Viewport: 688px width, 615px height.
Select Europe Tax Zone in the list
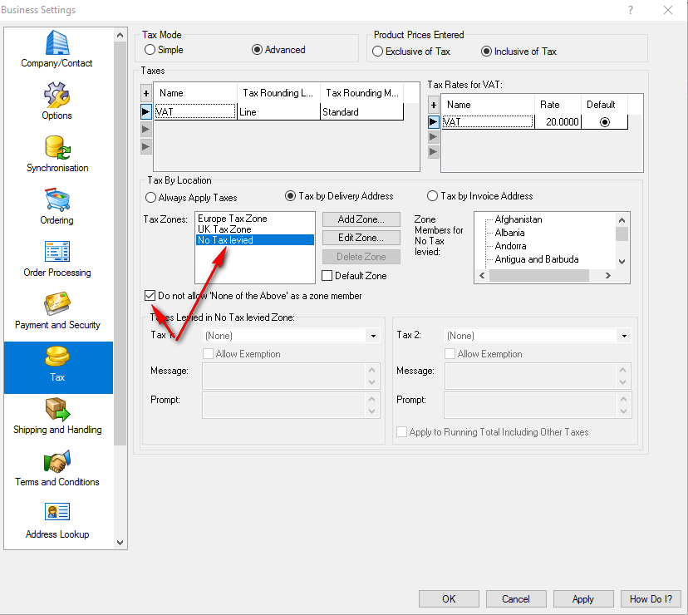click(233, 219)
